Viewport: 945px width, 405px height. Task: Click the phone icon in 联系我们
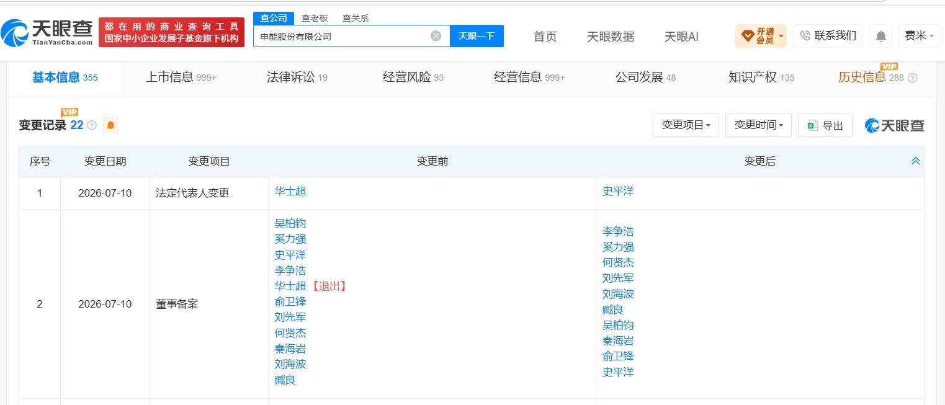(805, 36)
